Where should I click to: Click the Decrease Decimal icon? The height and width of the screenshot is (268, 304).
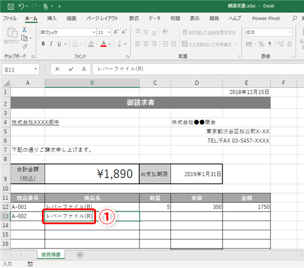289,44
